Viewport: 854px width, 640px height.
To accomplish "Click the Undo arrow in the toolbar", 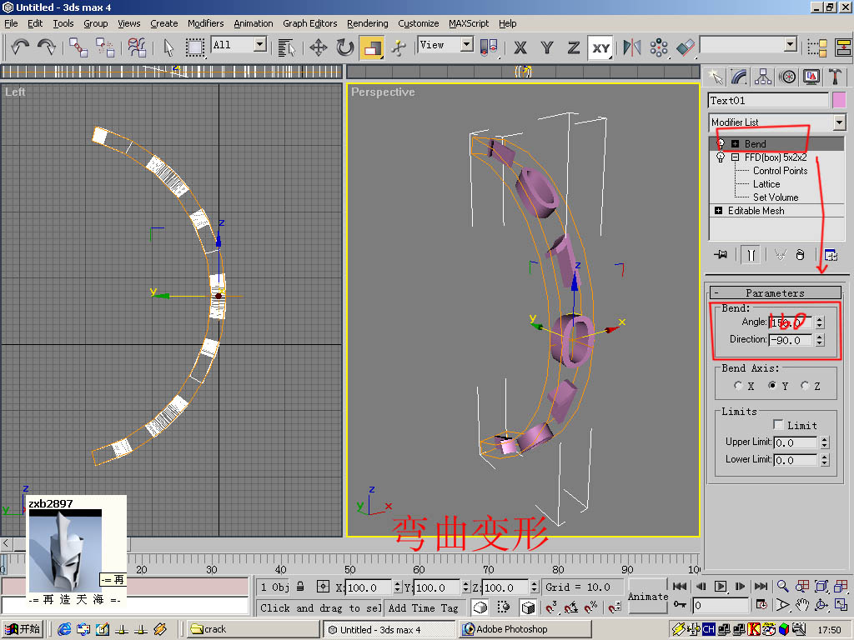I will 20,47.
